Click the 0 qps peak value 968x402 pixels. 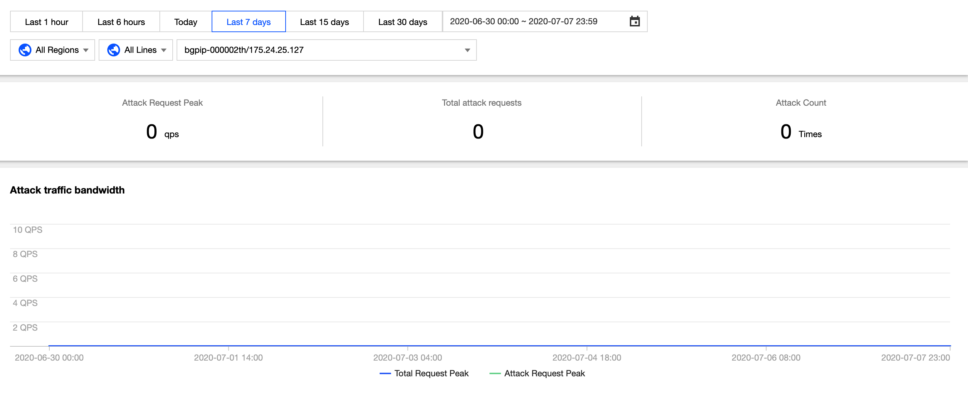tap(162, 132)
